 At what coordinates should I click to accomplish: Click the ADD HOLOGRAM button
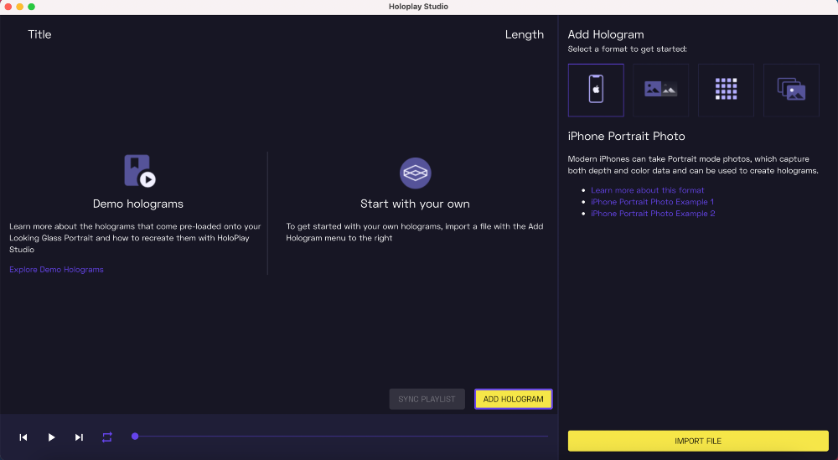click(x=513, y=399)
